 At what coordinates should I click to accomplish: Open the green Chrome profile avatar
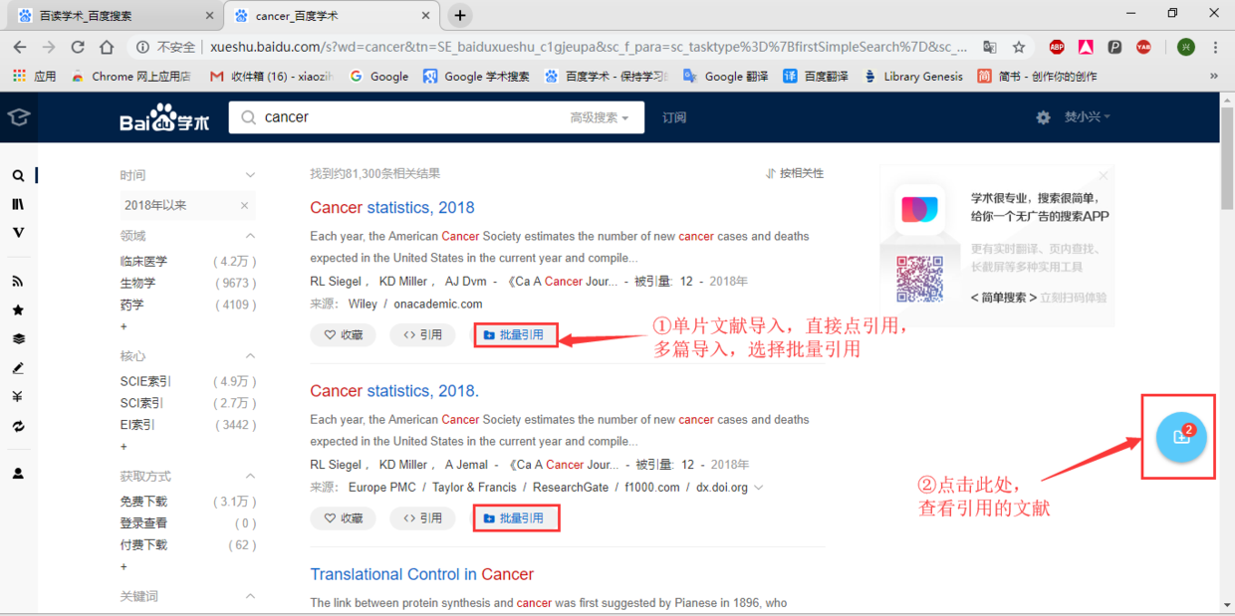pyautogui.click(x=1185, y=47)
